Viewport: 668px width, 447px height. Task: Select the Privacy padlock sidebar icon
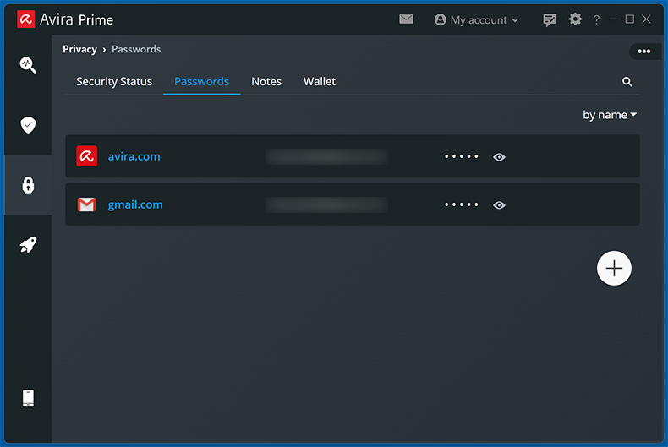click(28, 185)
